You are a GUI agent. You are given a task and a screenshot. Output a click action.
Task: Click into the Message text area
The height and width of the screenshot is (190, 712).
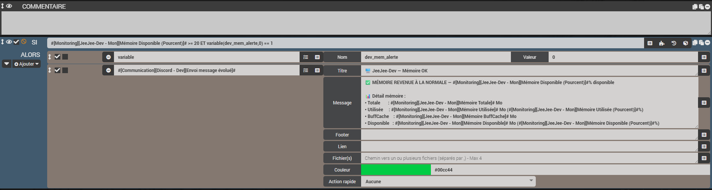click(529, 103)
